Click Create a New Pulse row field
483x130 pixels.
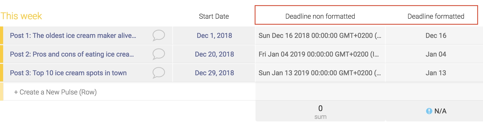129,92
